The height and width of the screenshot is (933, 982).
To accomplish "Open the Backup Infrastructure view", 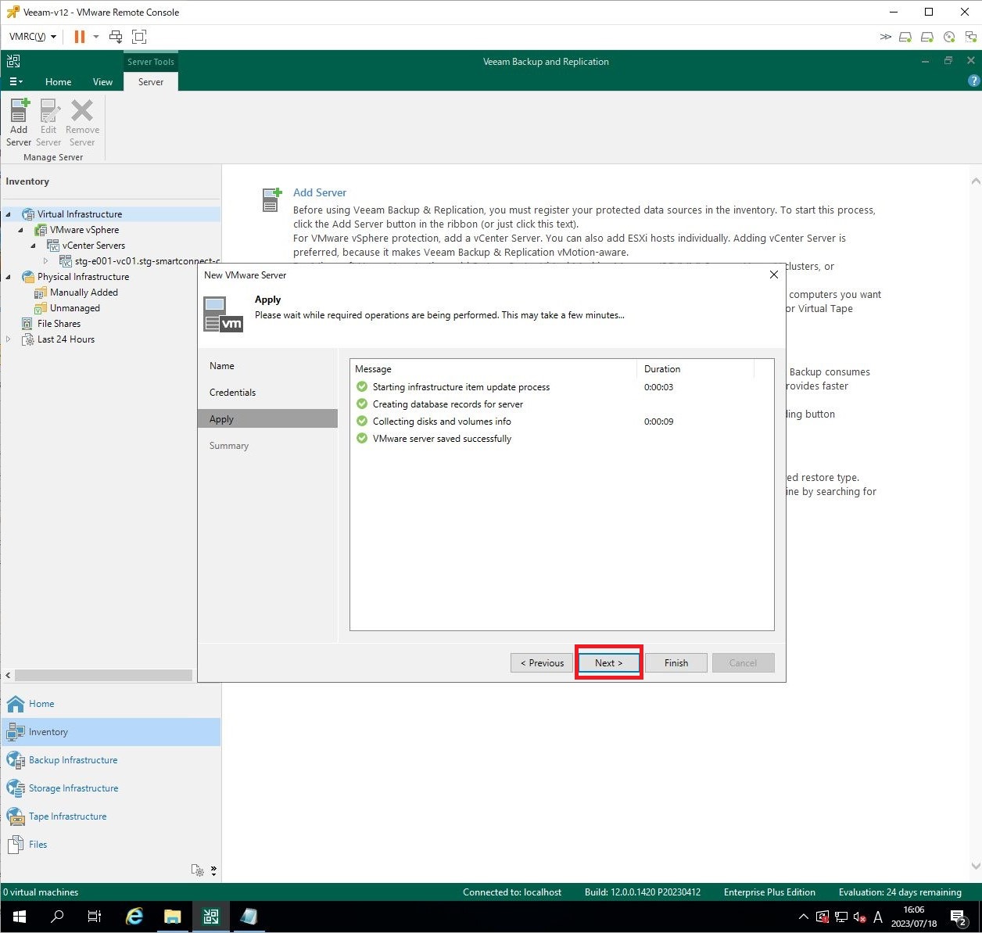I will click(111, 760).
